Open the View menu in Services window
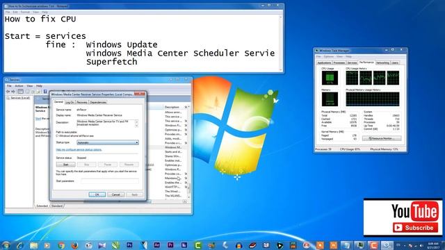This screenshot has width=445, height=250. pyautogui.click(x=29, y=85)
